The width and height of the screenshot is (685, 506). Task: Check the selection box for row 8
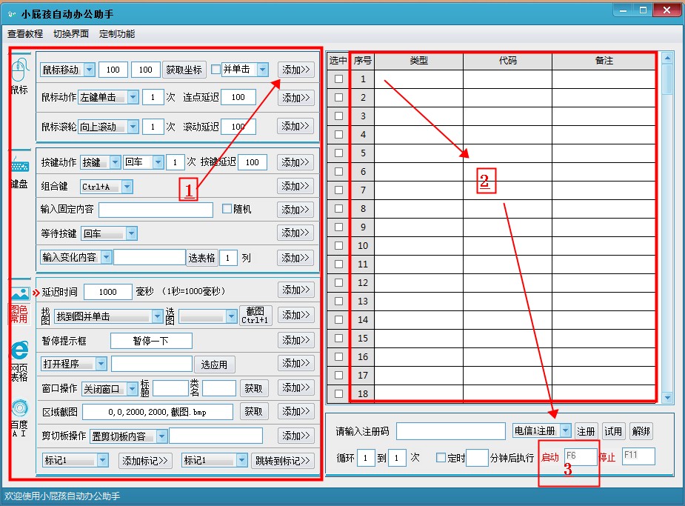[x=338, y=208]
